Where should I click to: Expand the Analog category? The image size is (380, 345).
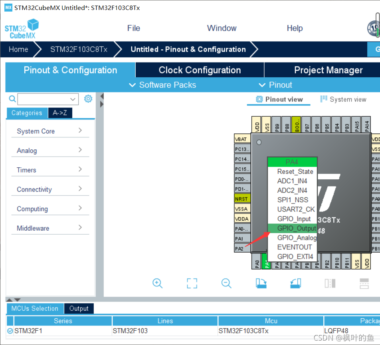click(50, 150)
